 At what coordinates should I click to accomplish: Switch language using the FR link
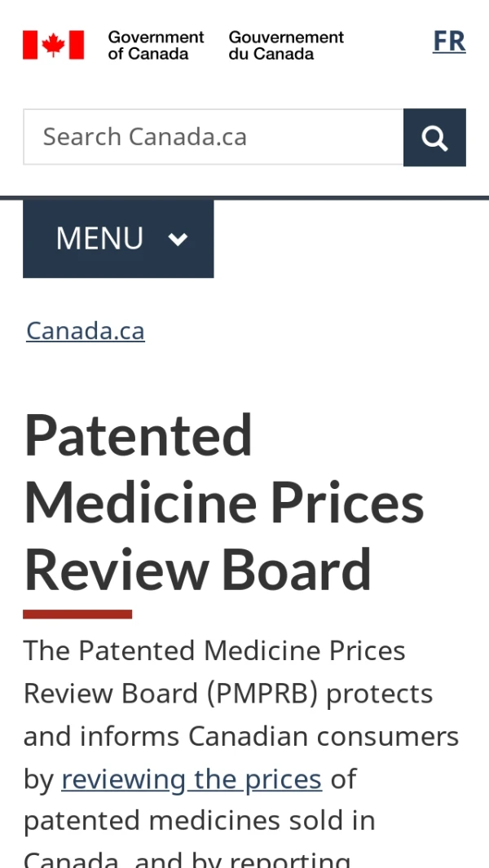point(449,41)
